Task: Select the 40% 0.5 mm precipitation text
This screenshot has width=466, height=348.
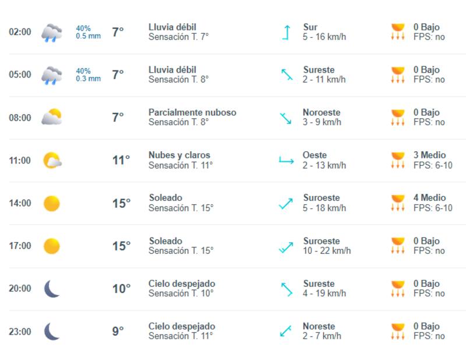Action: pos(88,32)
